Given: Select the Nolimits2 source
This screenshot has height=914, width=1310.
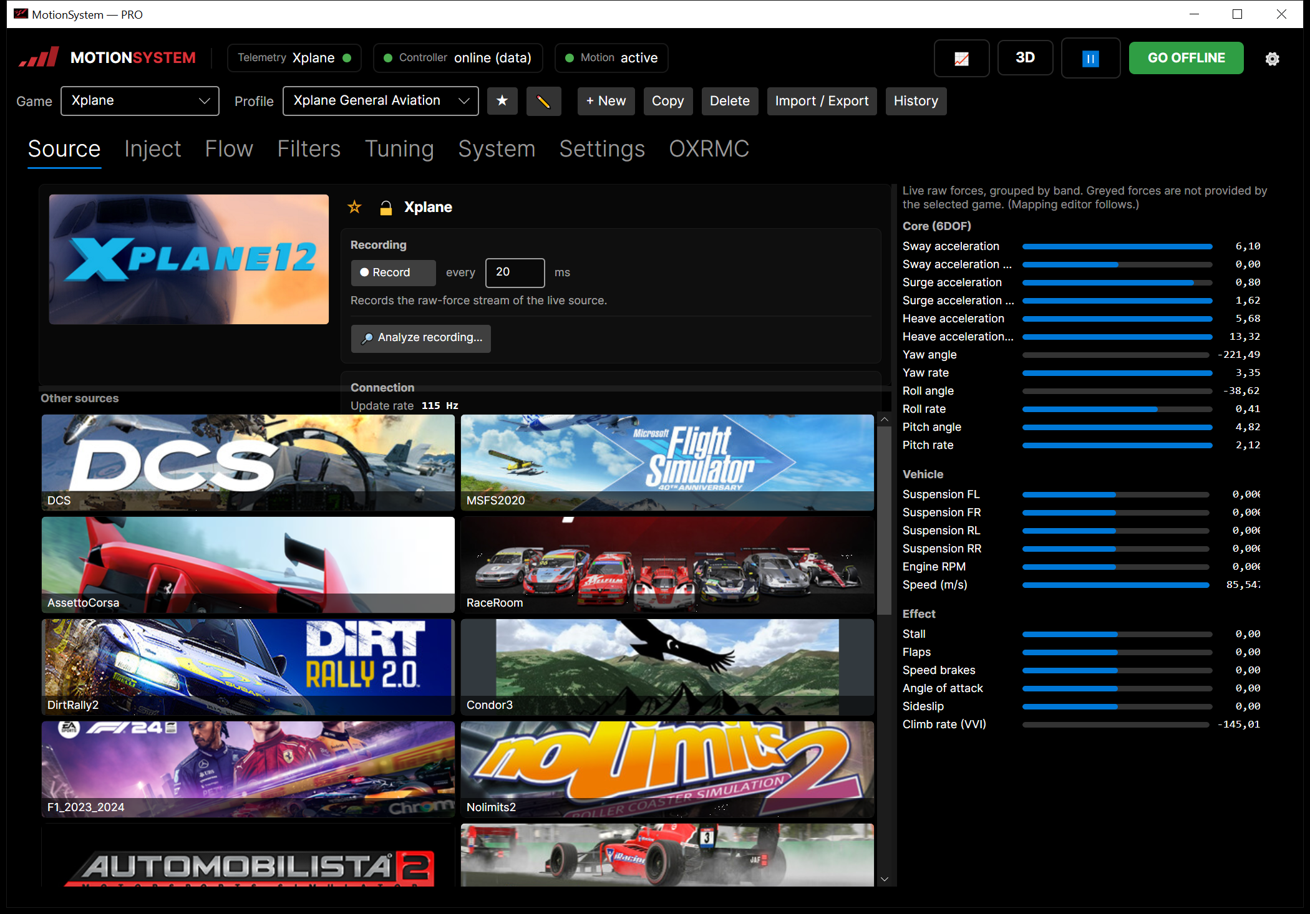Looking at the screenshot, I should coord(667,769).
